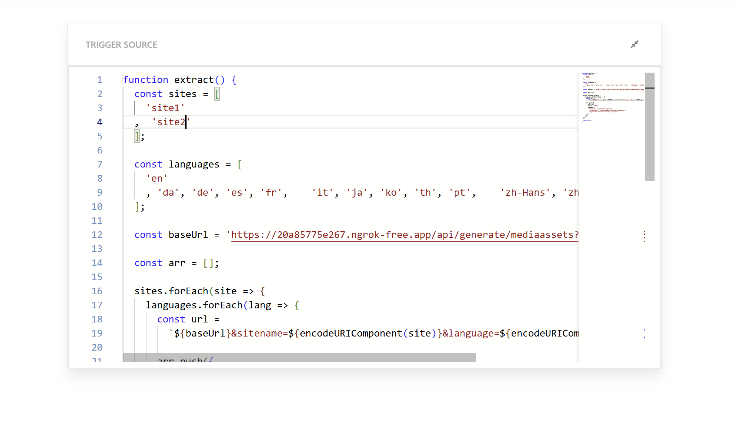The width and height of the screenshot is (738, 434).
Task: Click line number 1 in gutter
Action: pos(99,80)
